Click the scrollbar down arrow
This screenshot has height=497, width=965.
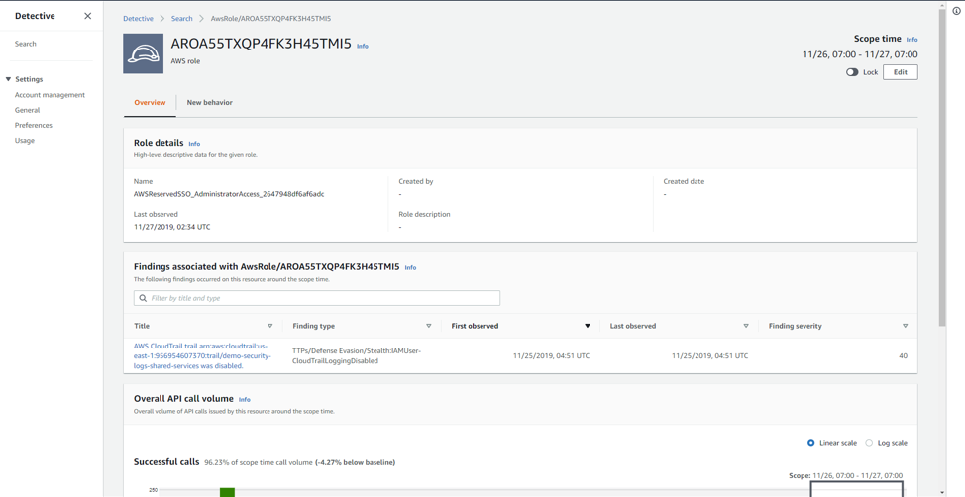[942, 492]
